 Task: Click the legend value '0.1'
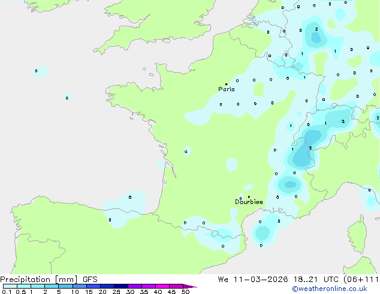click(7, 292)
